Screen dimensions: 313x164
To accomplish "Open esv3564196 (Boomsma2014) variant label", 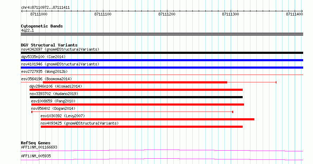I will click(46, 79).
